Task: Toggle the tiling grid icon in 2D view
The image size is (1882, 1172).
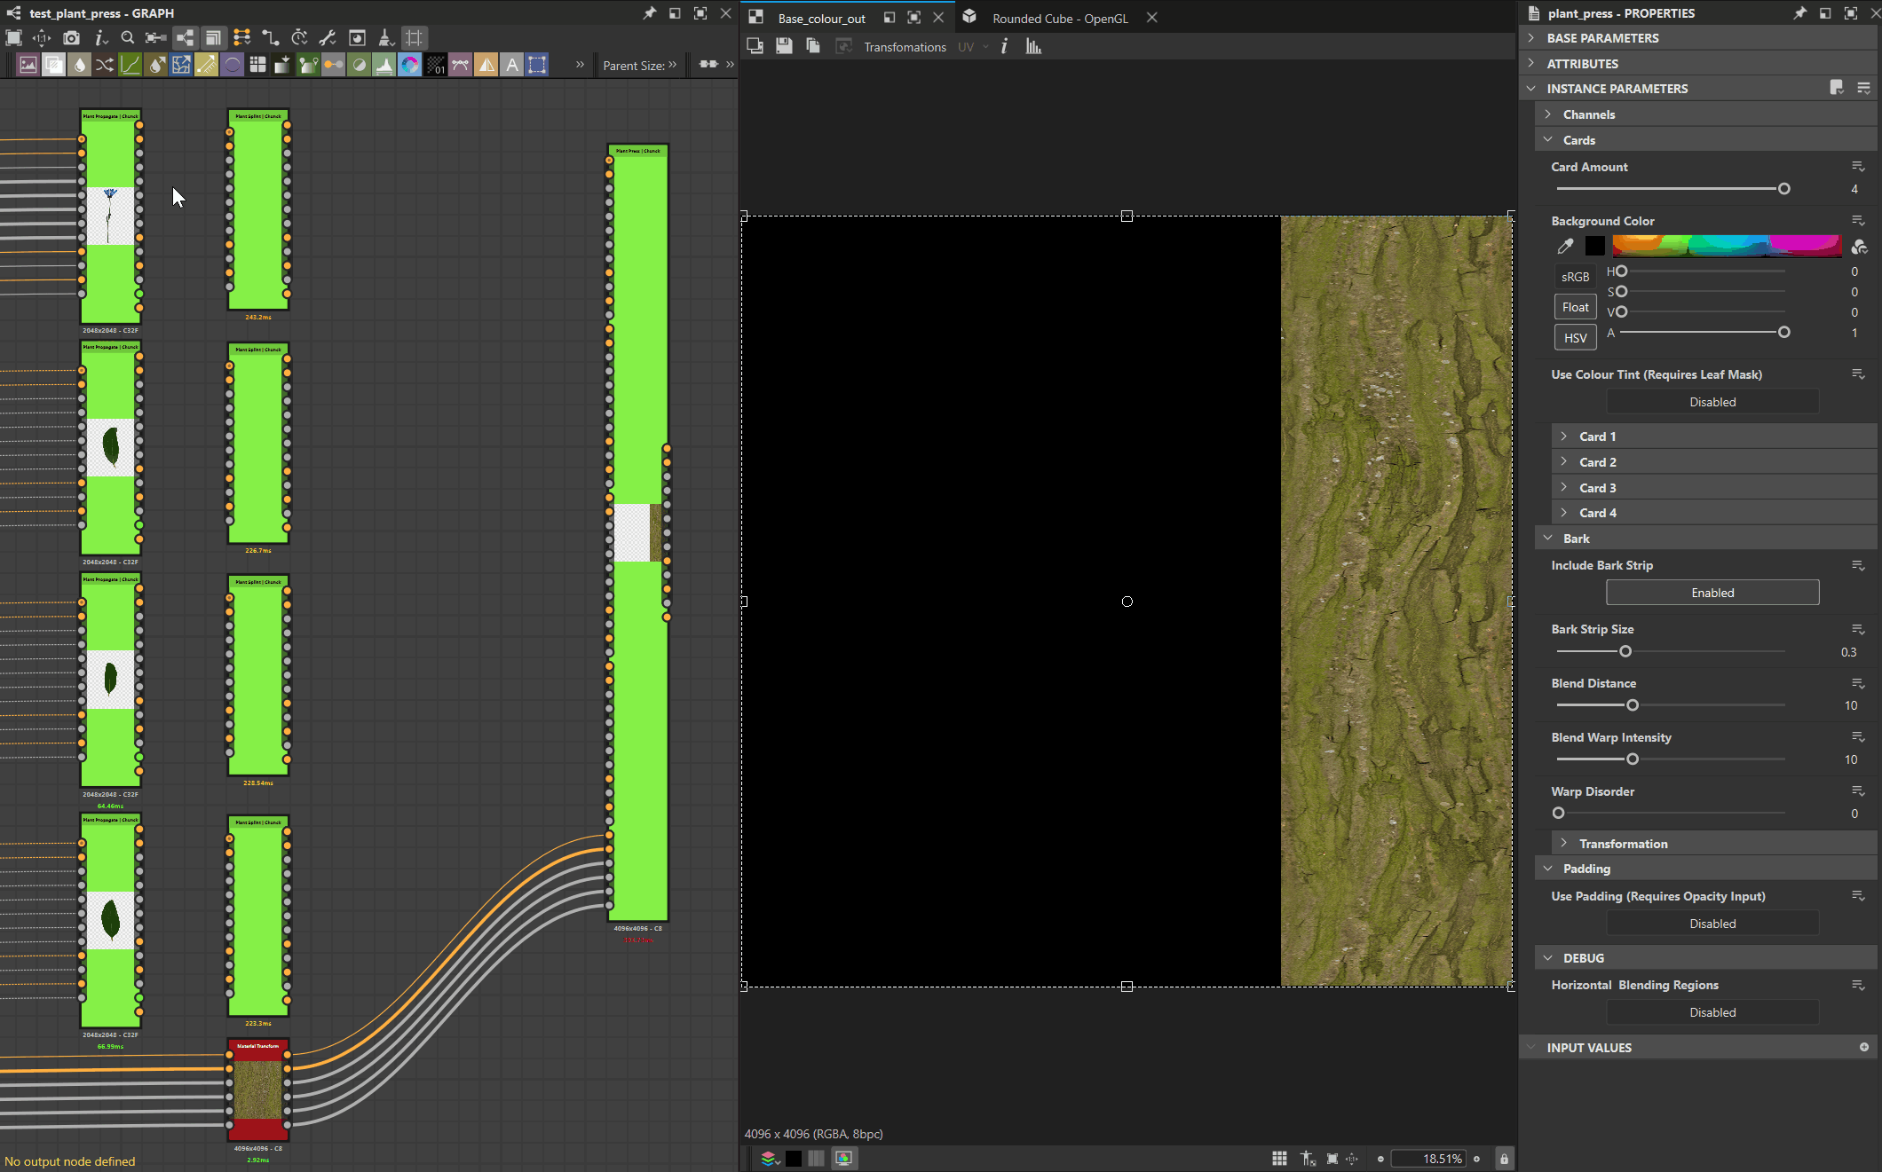Action: (1279, 1159)
